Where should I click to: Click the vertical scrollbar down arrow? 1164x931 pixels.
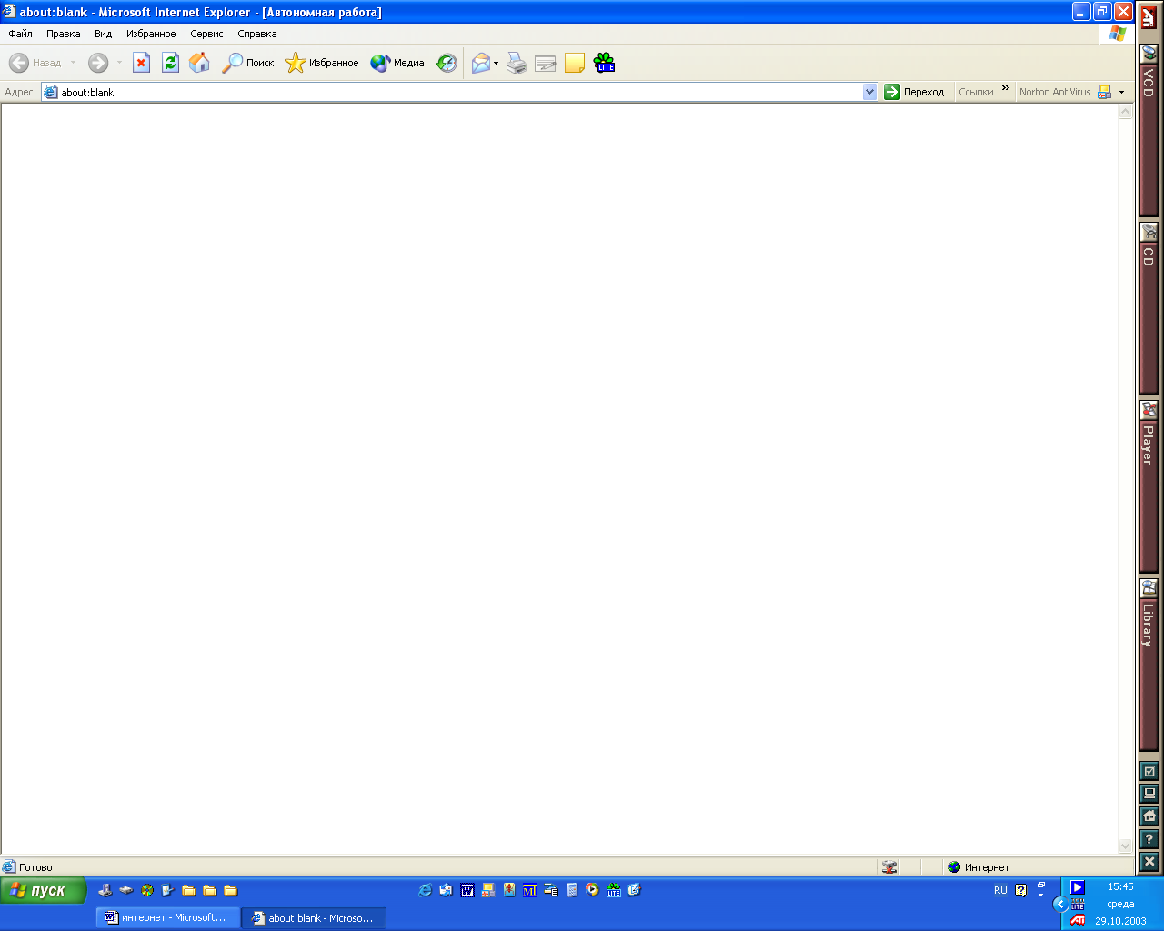coord(1126,846)
